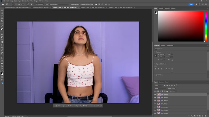Flip the layer vertically in Properties

pos(172,60)
